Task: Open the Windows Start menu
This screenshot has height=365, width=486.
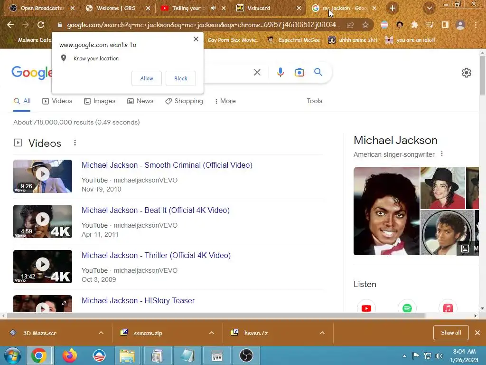Action: (x=12, y=355)
